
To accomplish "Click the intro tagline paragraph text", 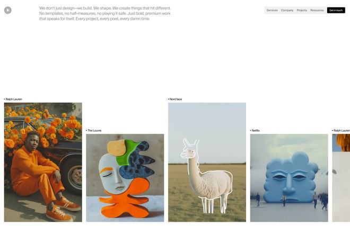I will (105, 13).
